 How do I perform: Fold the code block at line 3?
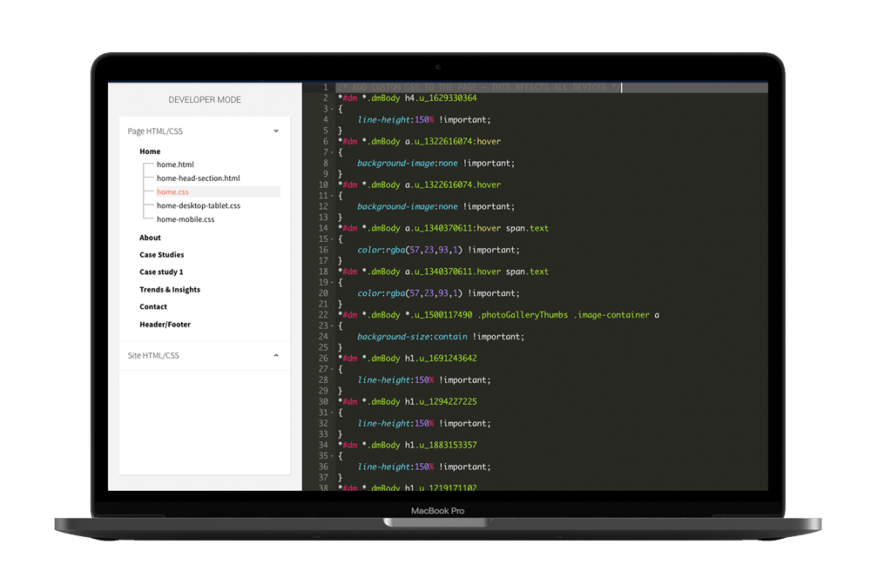(x=332, y=109)
